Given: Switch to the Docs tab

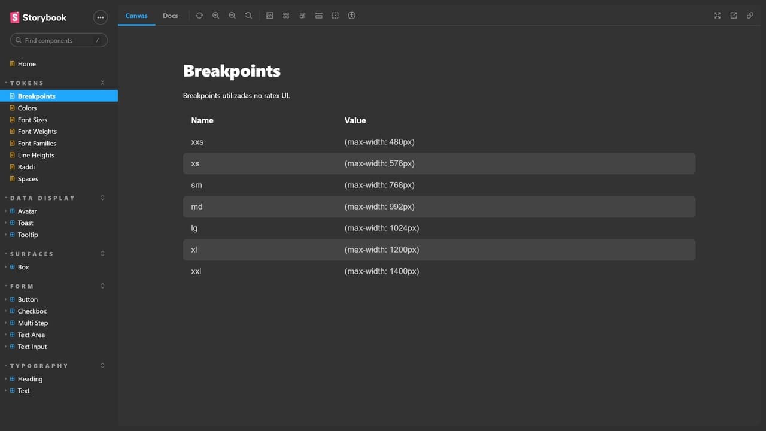Looking at the screenshot, I should [171, 16].
